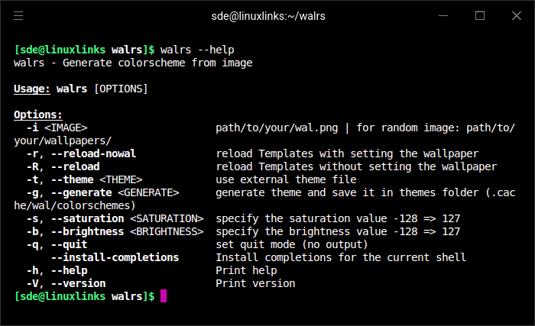Click the --install-completions option

(x=115, y=257)
